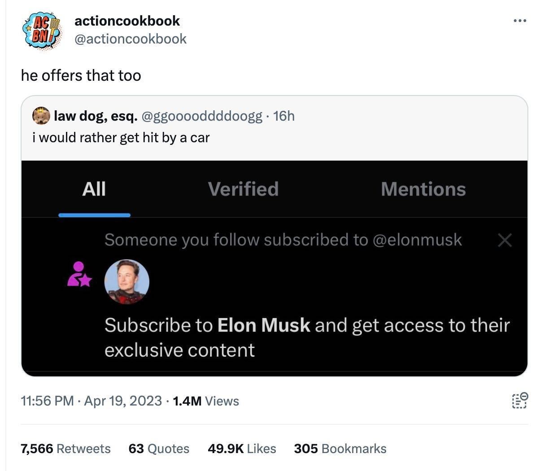540x471 pixels.
Task: Open the actioncookbook display name link
Action: tap(127, 21)
